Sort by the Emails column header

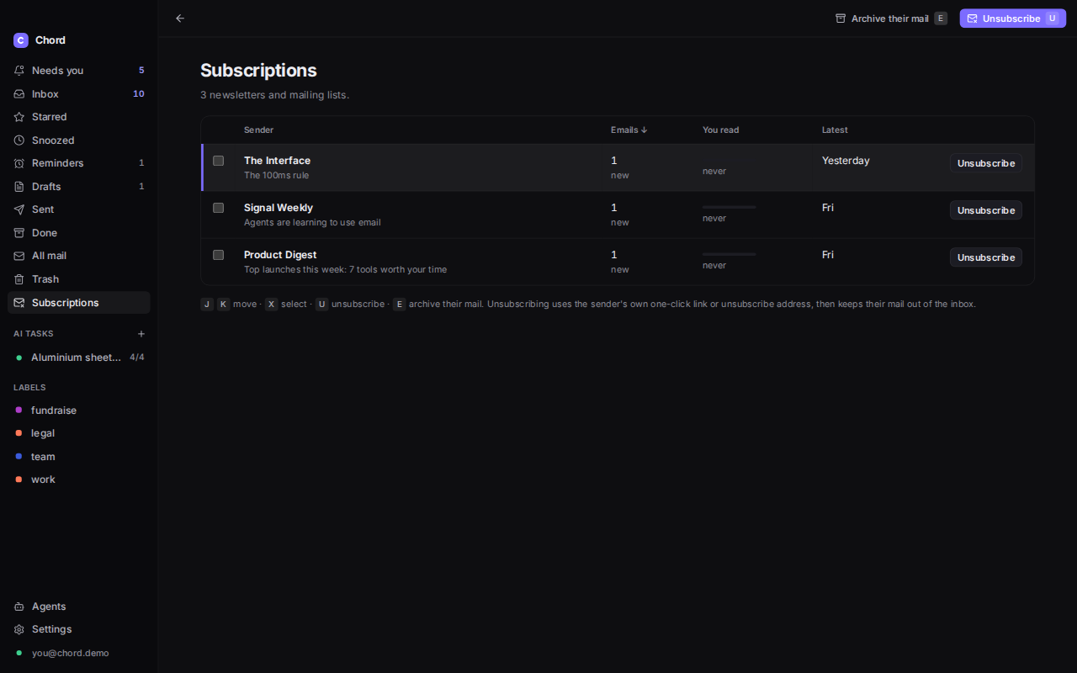[x=629, y=130]
